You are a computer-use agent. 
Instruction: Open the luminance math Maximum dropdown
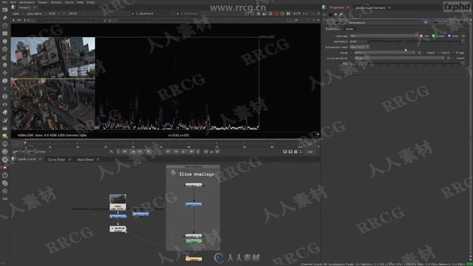360,47
